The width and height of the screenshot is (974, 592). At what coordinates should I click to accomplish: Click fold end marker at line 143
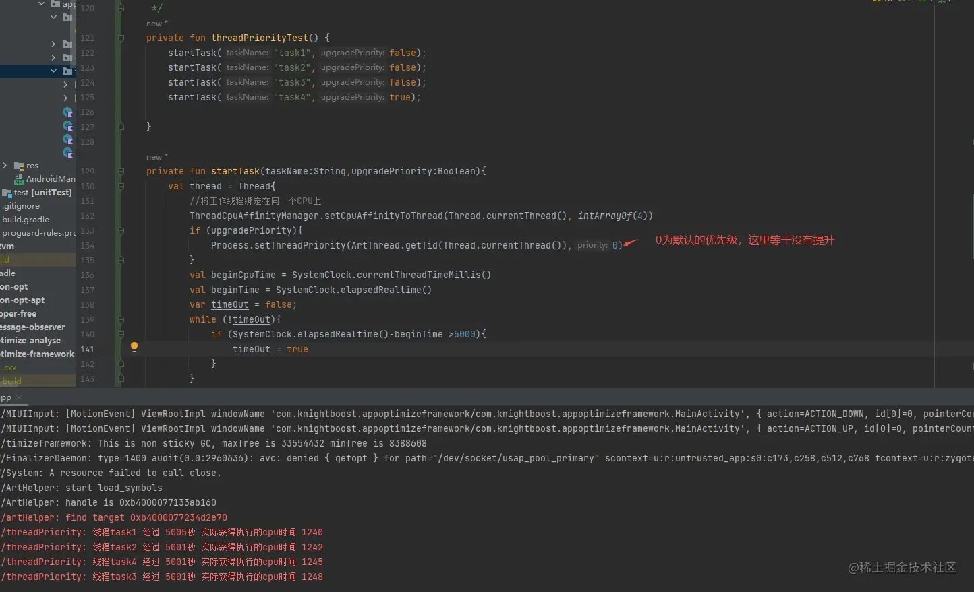[121, 379]
